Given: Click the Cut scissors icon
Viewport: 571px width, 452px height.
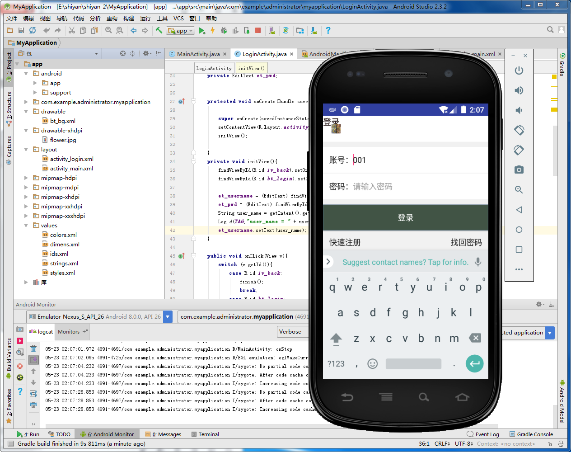Looking at the screenshot, I should pos(72,30).
